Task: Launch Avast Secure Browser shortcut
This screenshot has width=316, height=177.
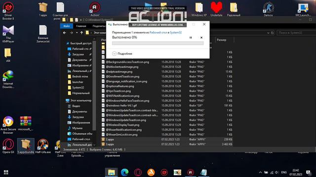Action: pyautogui.click(x=8, y=125)
